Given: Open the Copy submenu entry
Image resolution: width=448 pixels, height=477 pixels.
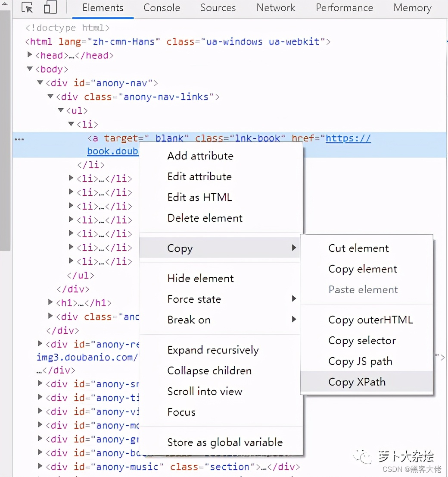Looking at the screenshot, I should (x=220, y=248).
